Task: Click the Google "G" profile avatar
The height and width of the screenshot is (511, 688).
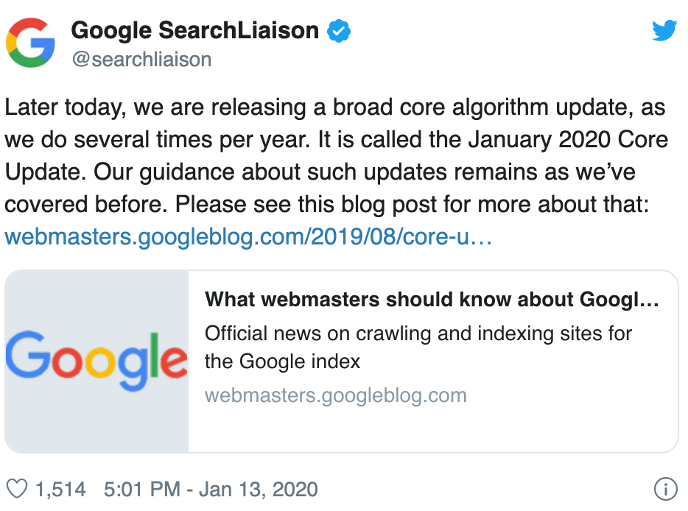Action: click(x=31, y=41)
